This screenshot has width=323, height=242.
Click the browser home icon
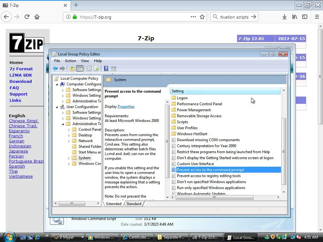point(37,17)
